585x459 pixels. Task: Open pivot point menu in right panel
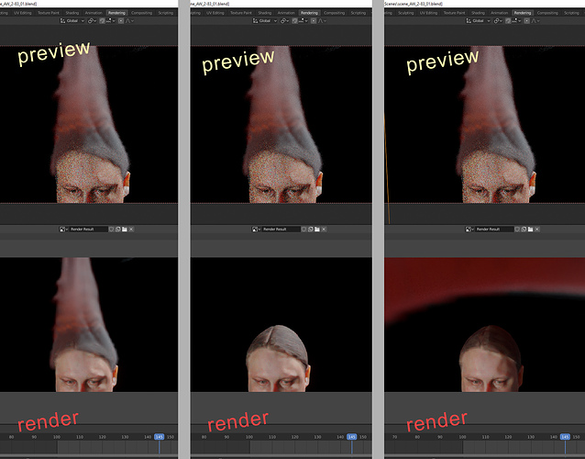tap(498, 21)
